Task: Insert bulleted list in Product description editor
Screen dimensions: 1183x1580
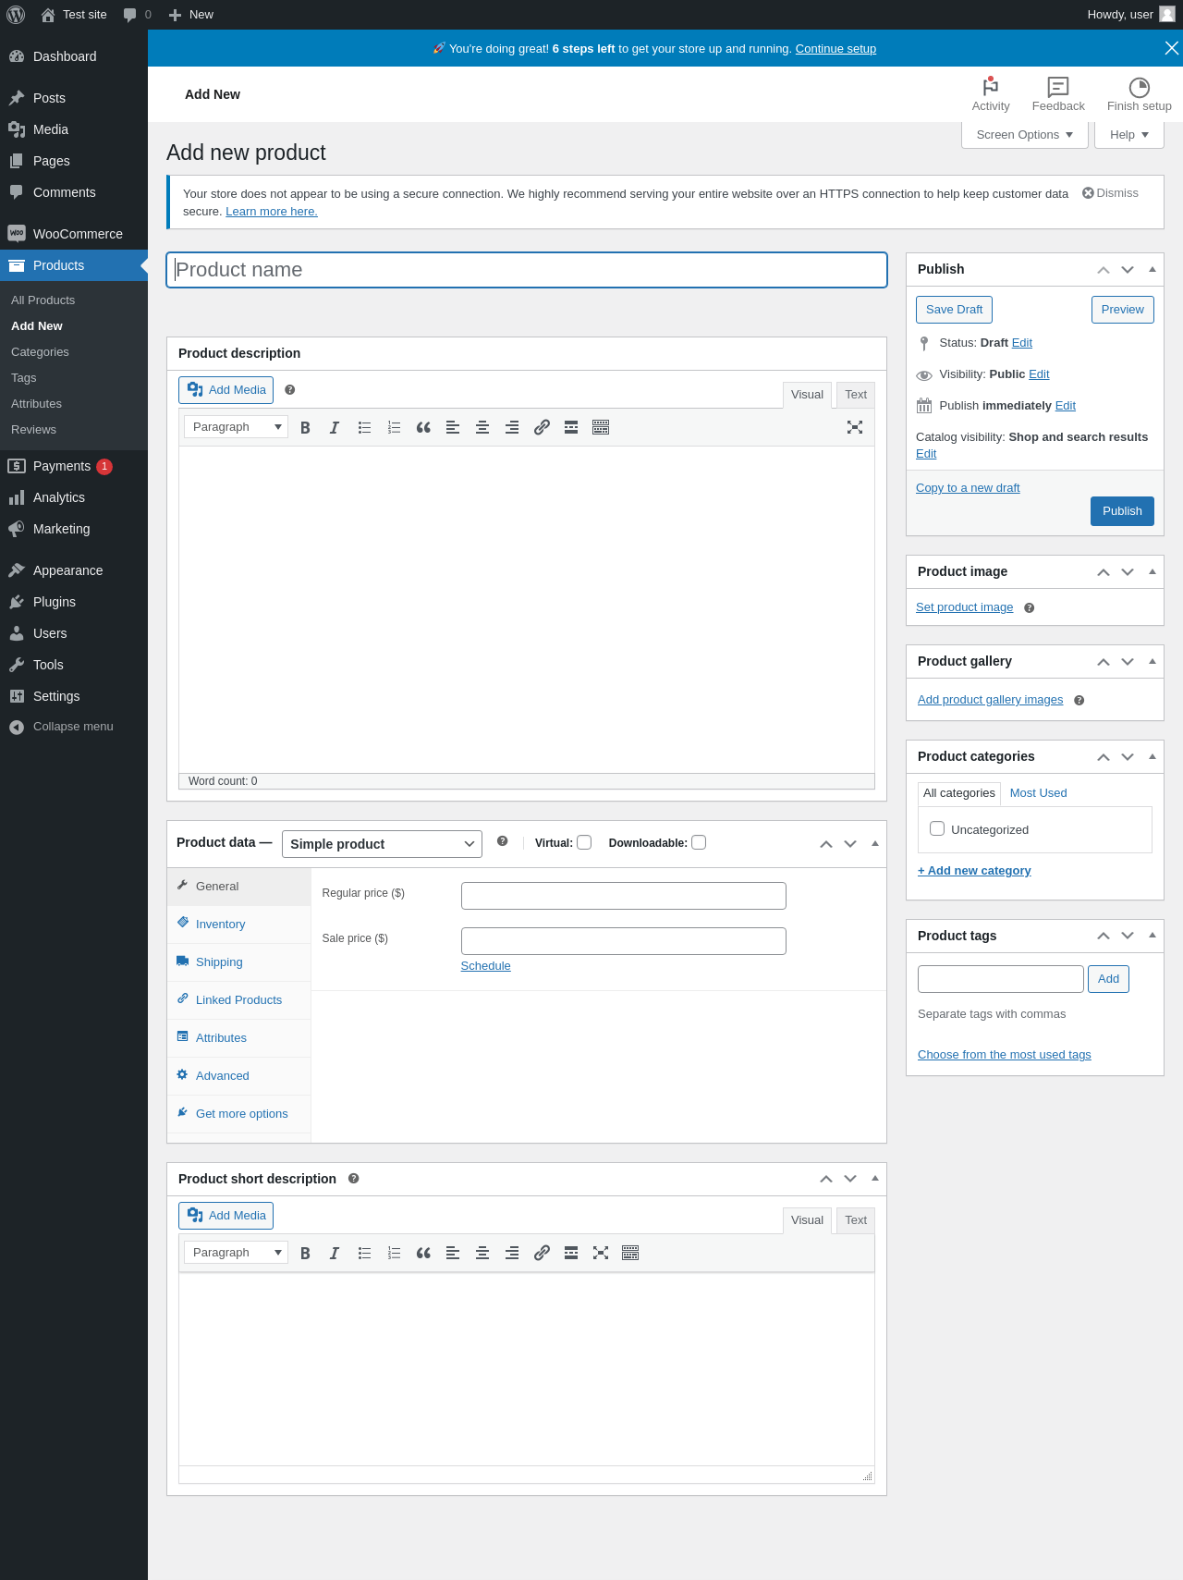Action: 364,427
